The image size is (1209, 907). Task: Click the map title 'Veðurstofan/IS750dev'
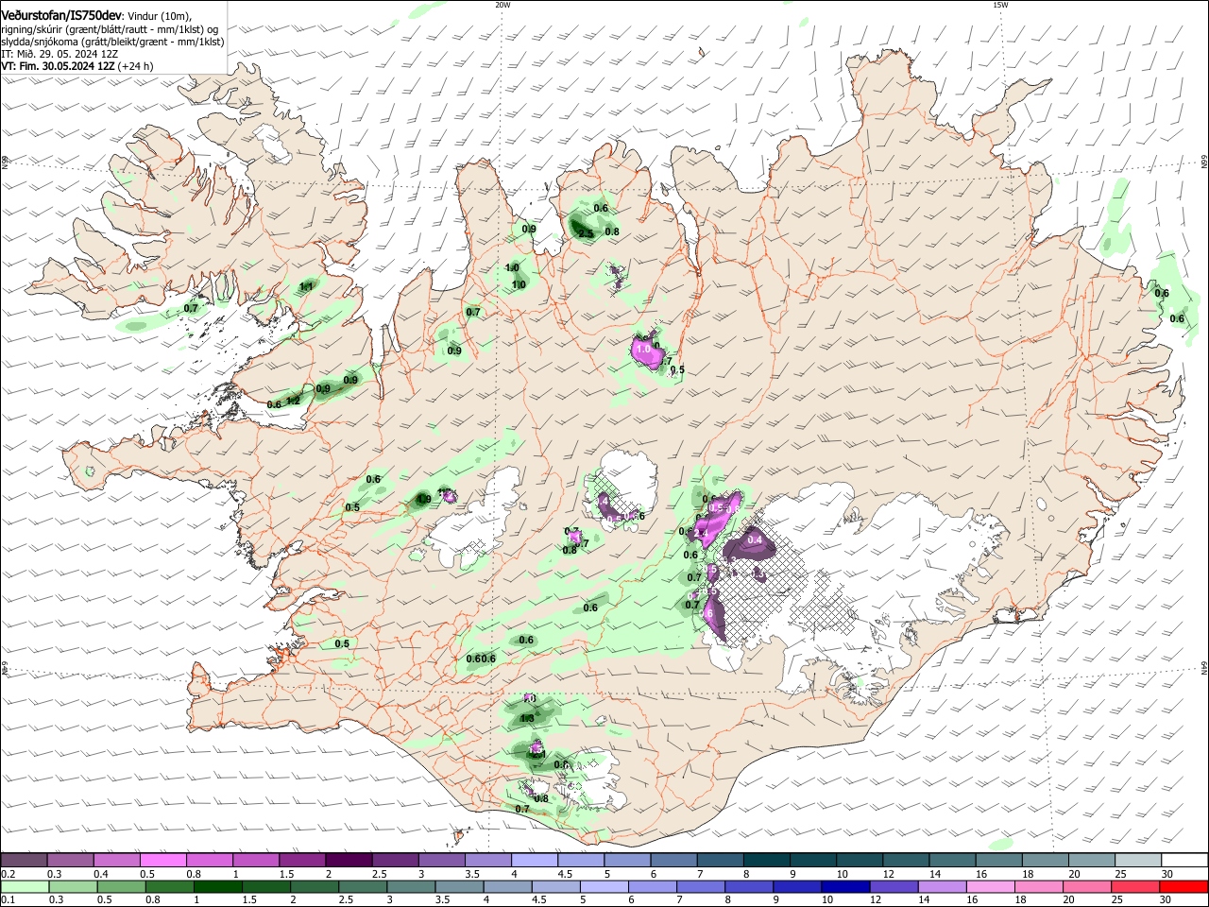pyautogui.click(x=61, y=16)
